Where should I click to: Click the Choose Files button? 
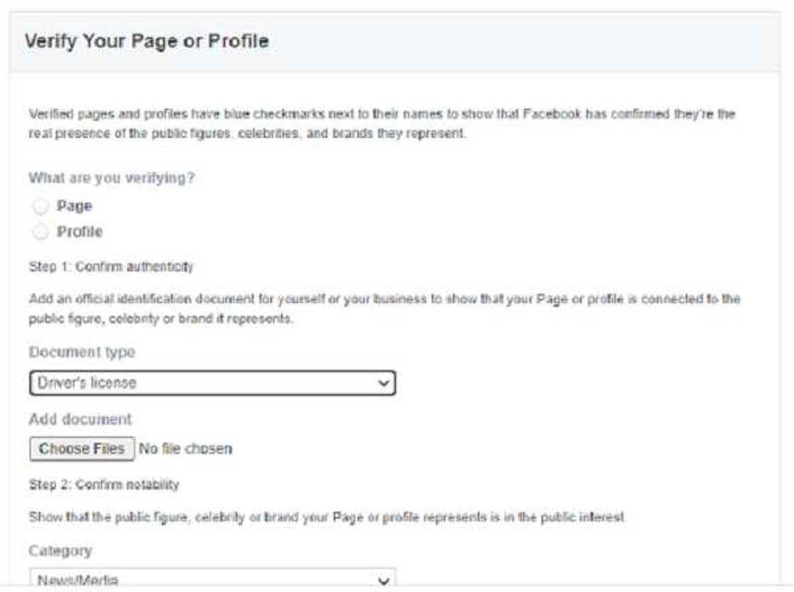[x=82, y=449]
